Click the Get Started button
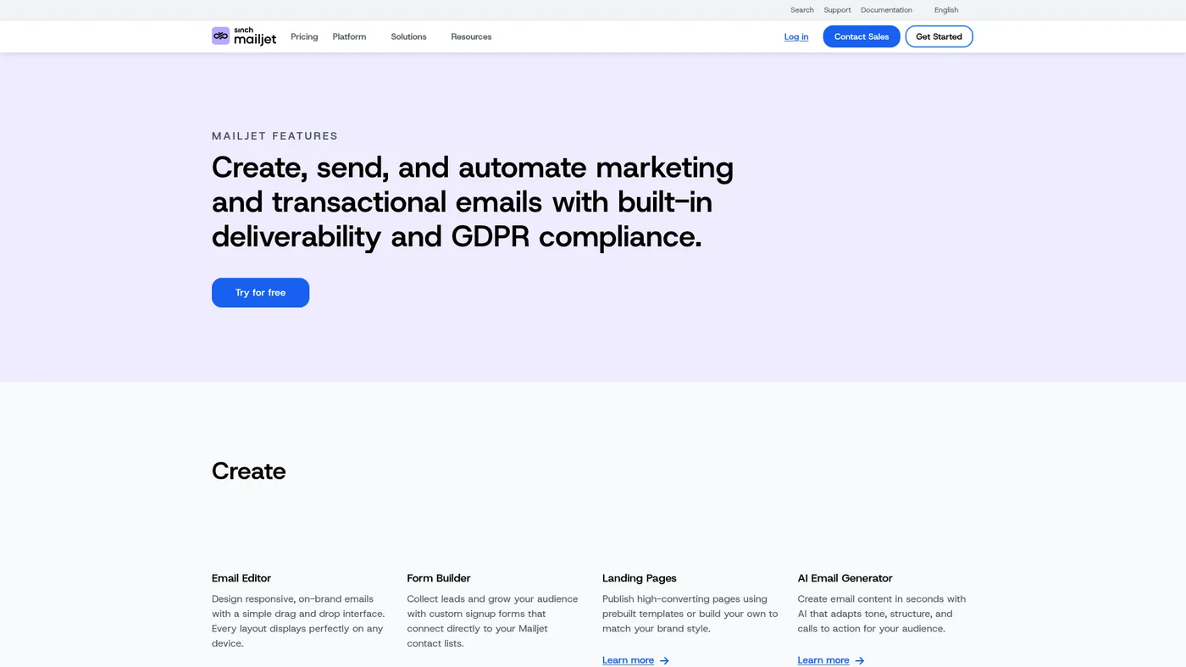The image size is (1186, 667). (x=939, y=36)
